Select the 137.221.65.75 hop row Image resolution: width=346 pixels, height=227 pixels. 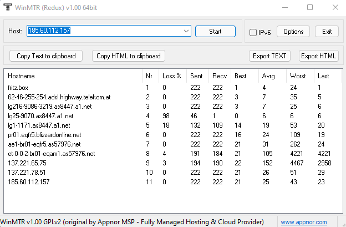pyautogui.click(x=173, y=163)
